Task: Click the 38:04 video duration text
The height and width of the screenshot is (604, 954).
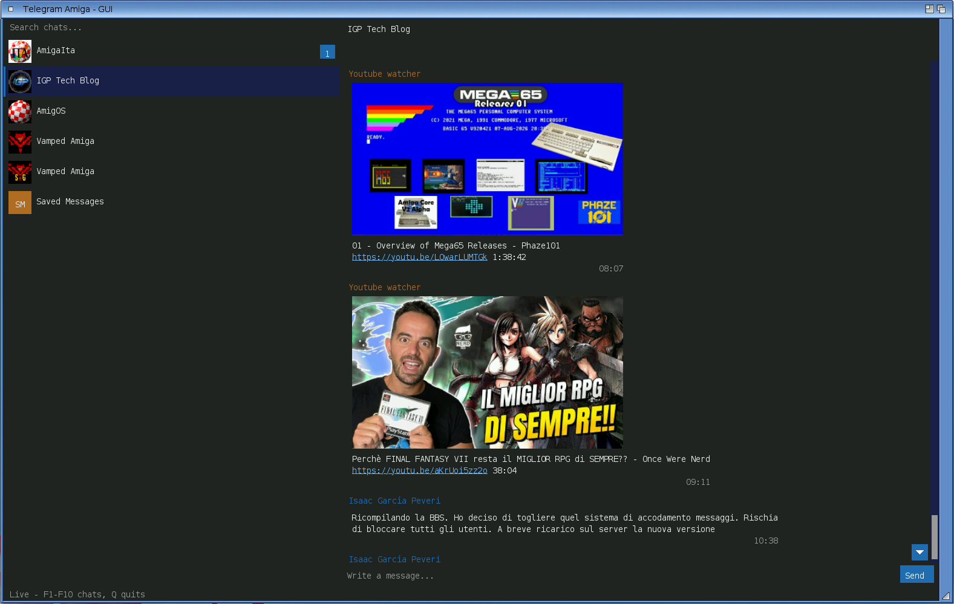Action: point(505,470)
